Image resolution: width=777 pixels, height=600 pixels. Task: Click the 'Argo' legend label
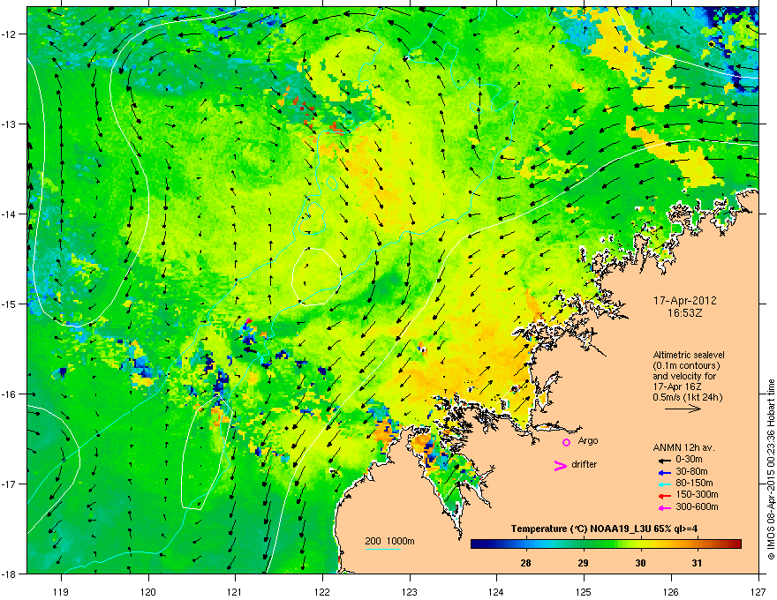click(588, 440)
